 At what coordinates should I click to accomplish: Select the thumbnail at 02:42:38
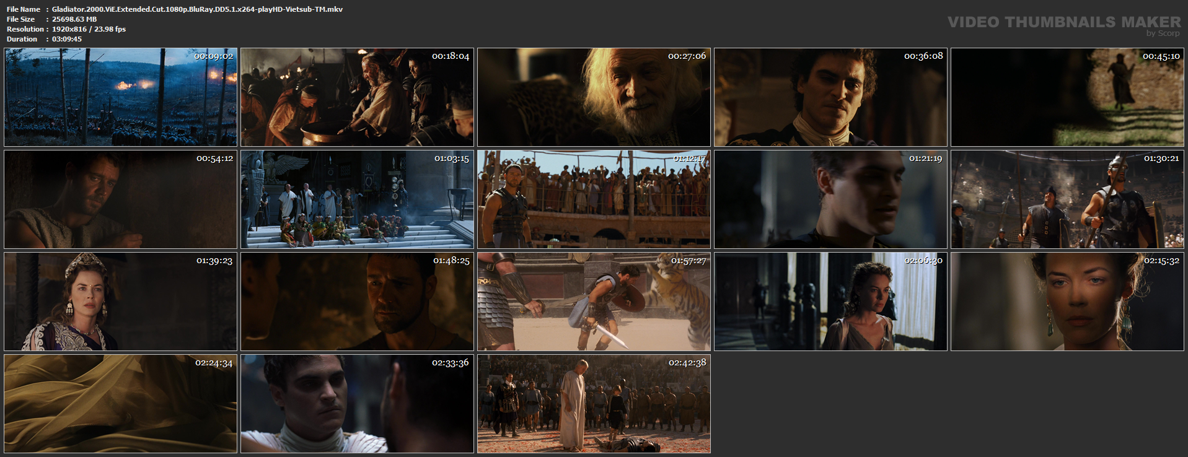coord(594,404)
